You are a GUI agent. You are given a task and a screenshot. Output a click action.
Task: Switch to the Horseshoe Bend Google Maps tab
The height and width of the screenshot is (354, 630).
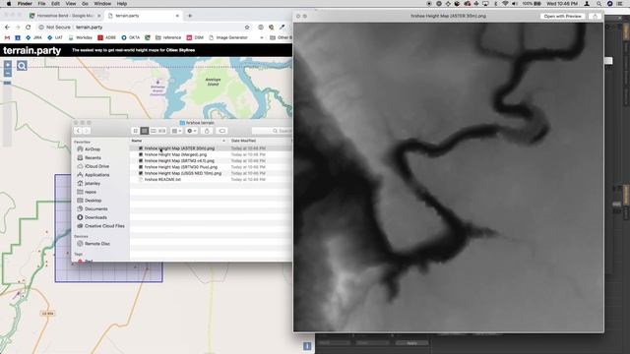click(64, 16)
